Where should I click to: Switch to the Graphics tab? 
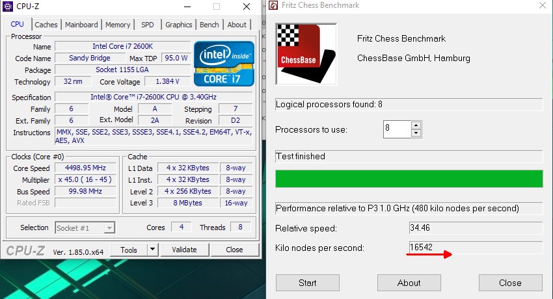[x=179, y=25]
